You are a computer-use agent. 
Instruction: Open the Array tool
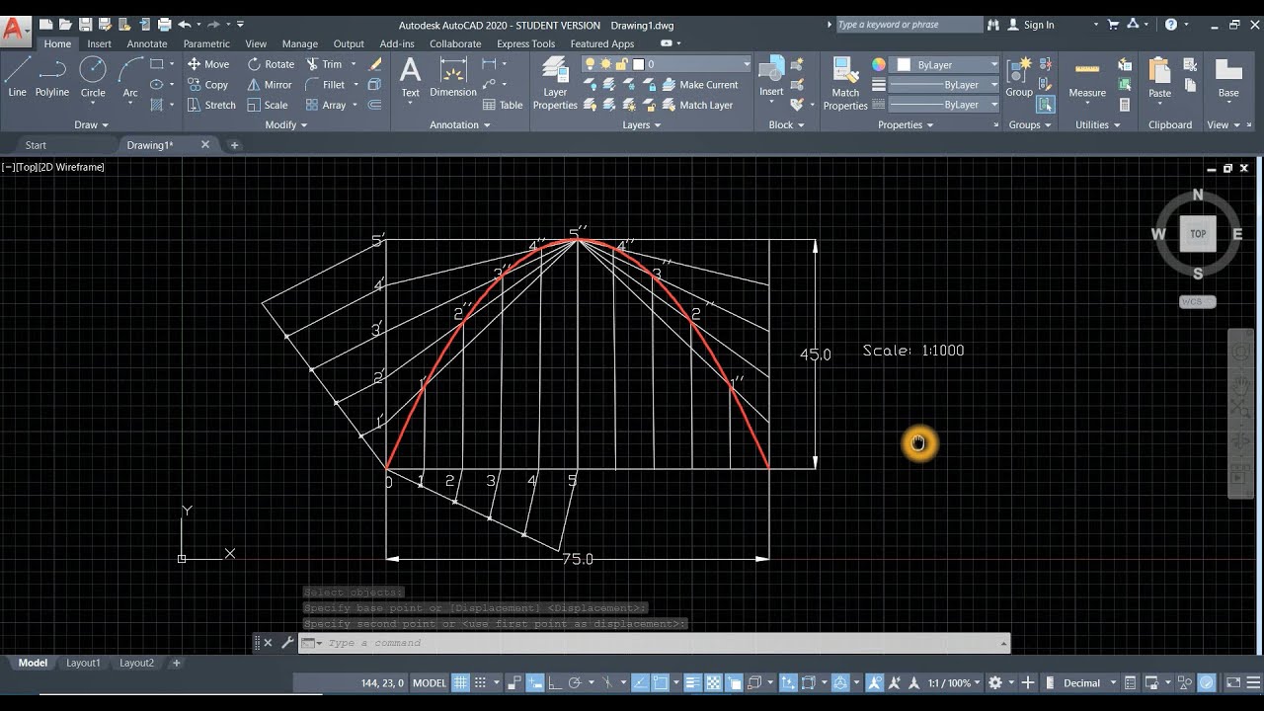(326, 105)
